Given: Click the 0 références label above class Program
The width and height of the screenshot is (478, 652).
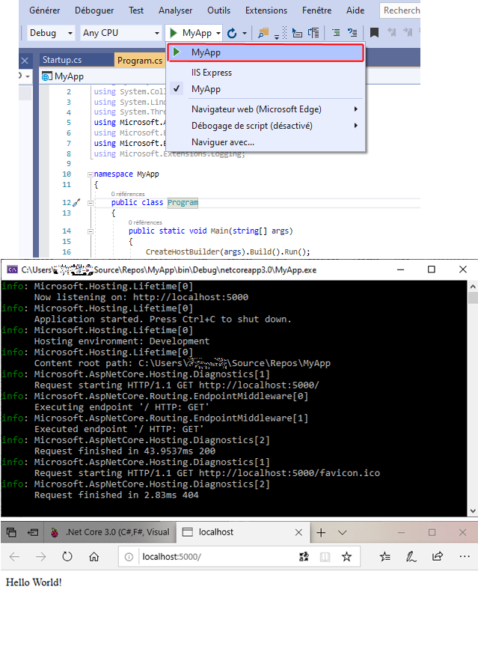Looking at the screenshot, I should (x=128, y=194).
